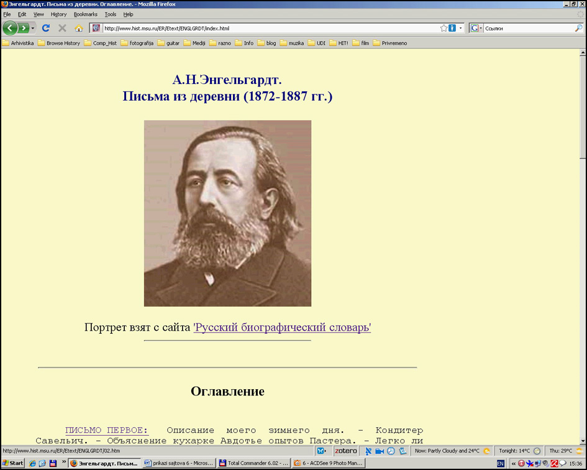Open Zotero from the status bar
This screenshot has height=470, width=587.
tap(346, 451)
